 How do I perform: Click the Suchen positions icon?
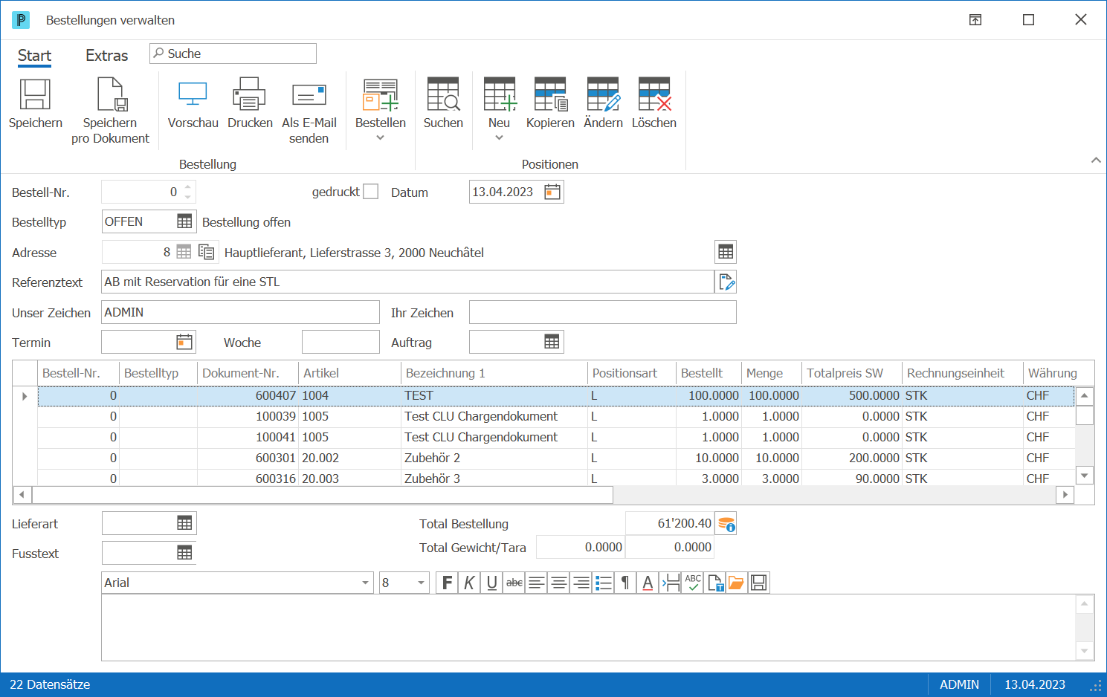(x=443, y=95)
